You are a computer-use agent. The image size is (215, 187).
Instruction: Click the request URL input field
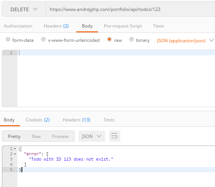tap(130, 9)
